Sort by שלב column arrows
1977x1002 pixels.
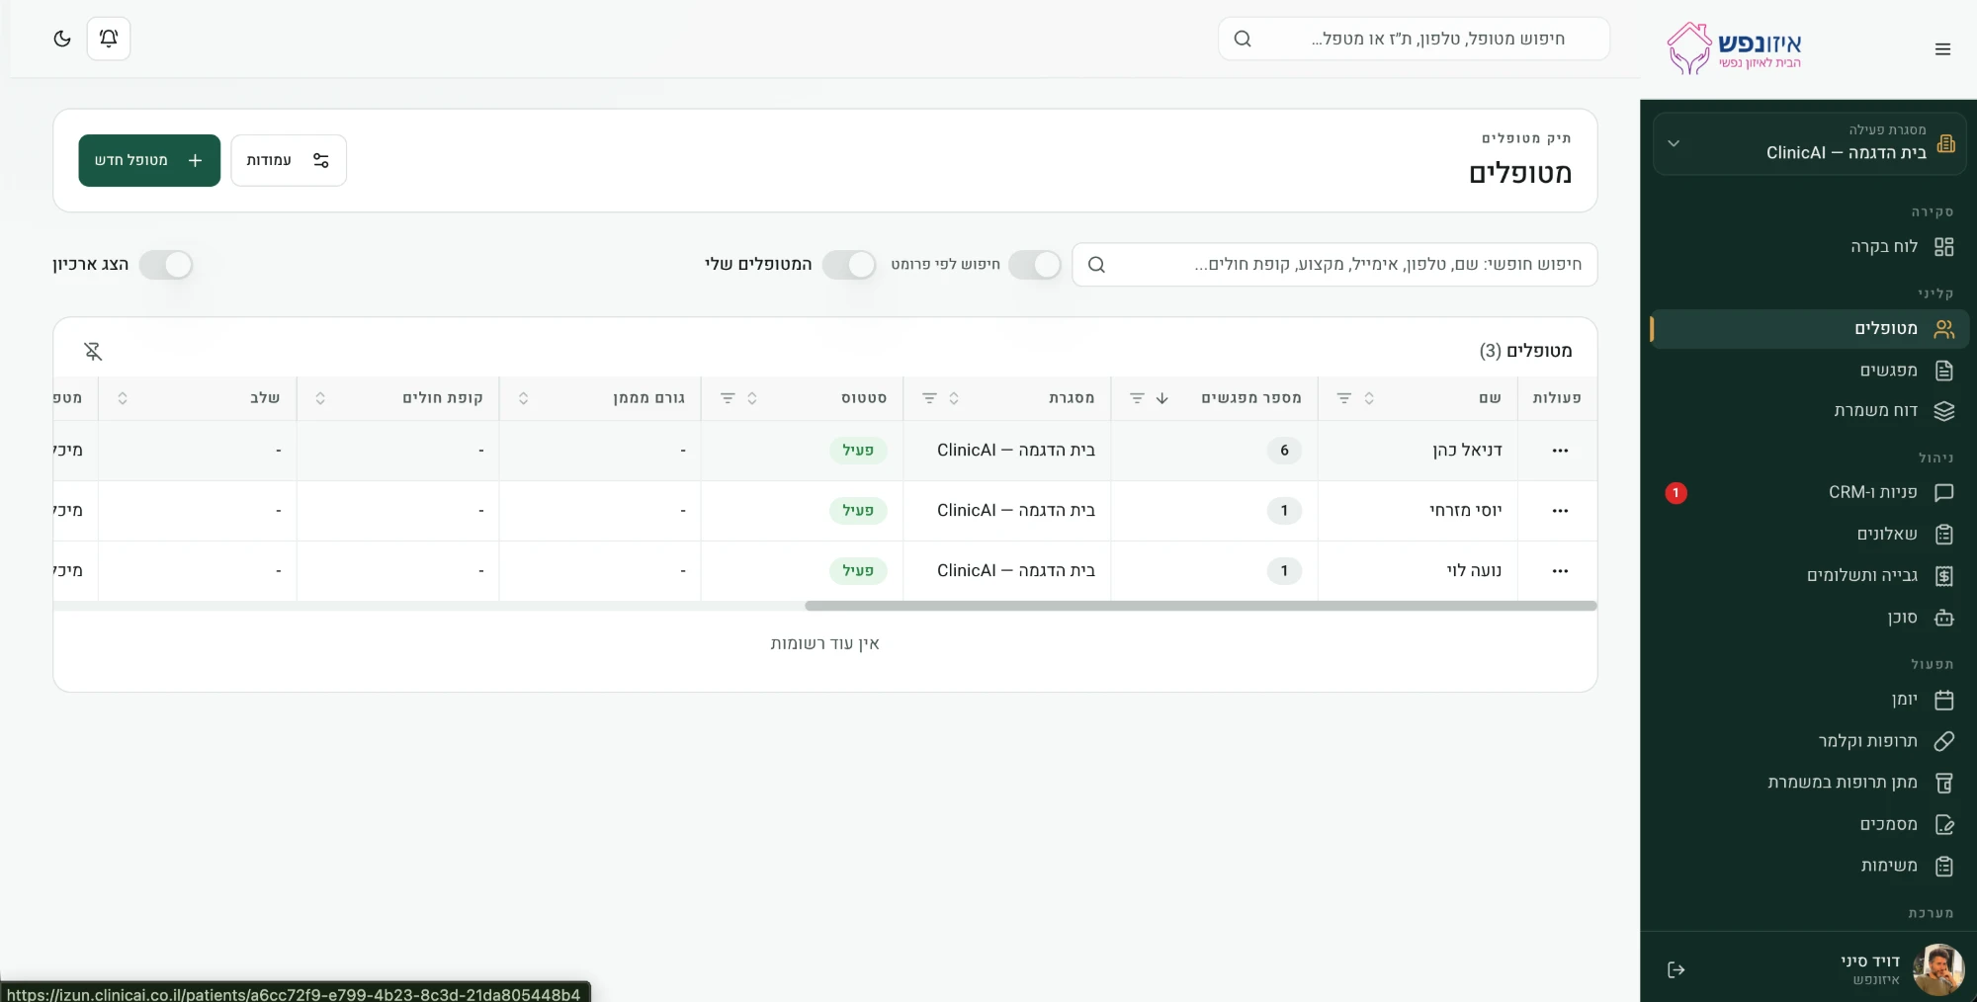click(123, 398)
